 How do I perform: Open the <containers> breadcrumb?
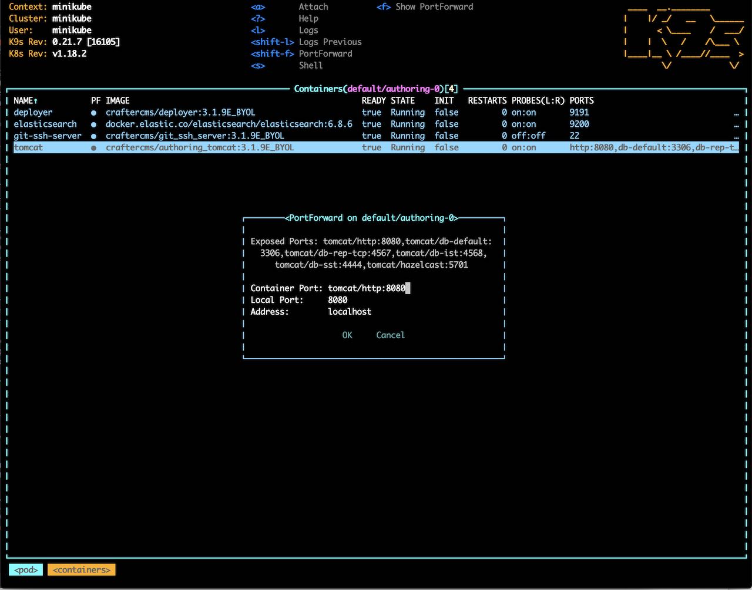(82, 569)
